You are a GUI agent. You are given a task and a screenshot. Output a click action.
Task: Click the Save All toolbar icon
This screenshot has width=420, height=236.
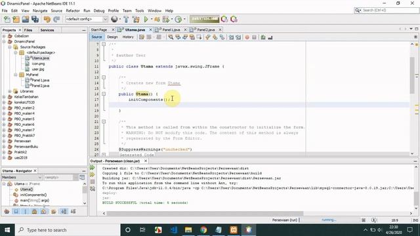pos(35,19)
